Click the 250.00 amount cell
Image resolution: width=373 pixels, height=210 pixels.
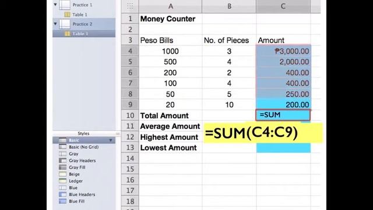click(x=283, y=94)
